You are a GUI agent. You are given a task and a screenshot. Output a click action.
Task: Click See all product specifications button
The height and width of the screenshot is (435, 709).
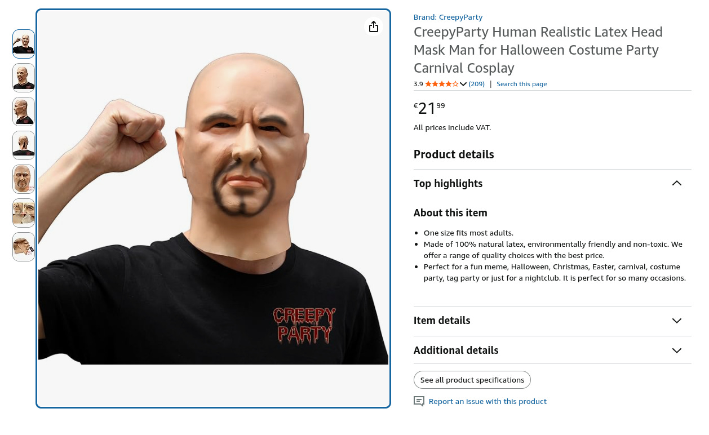[x=472, y=380]
